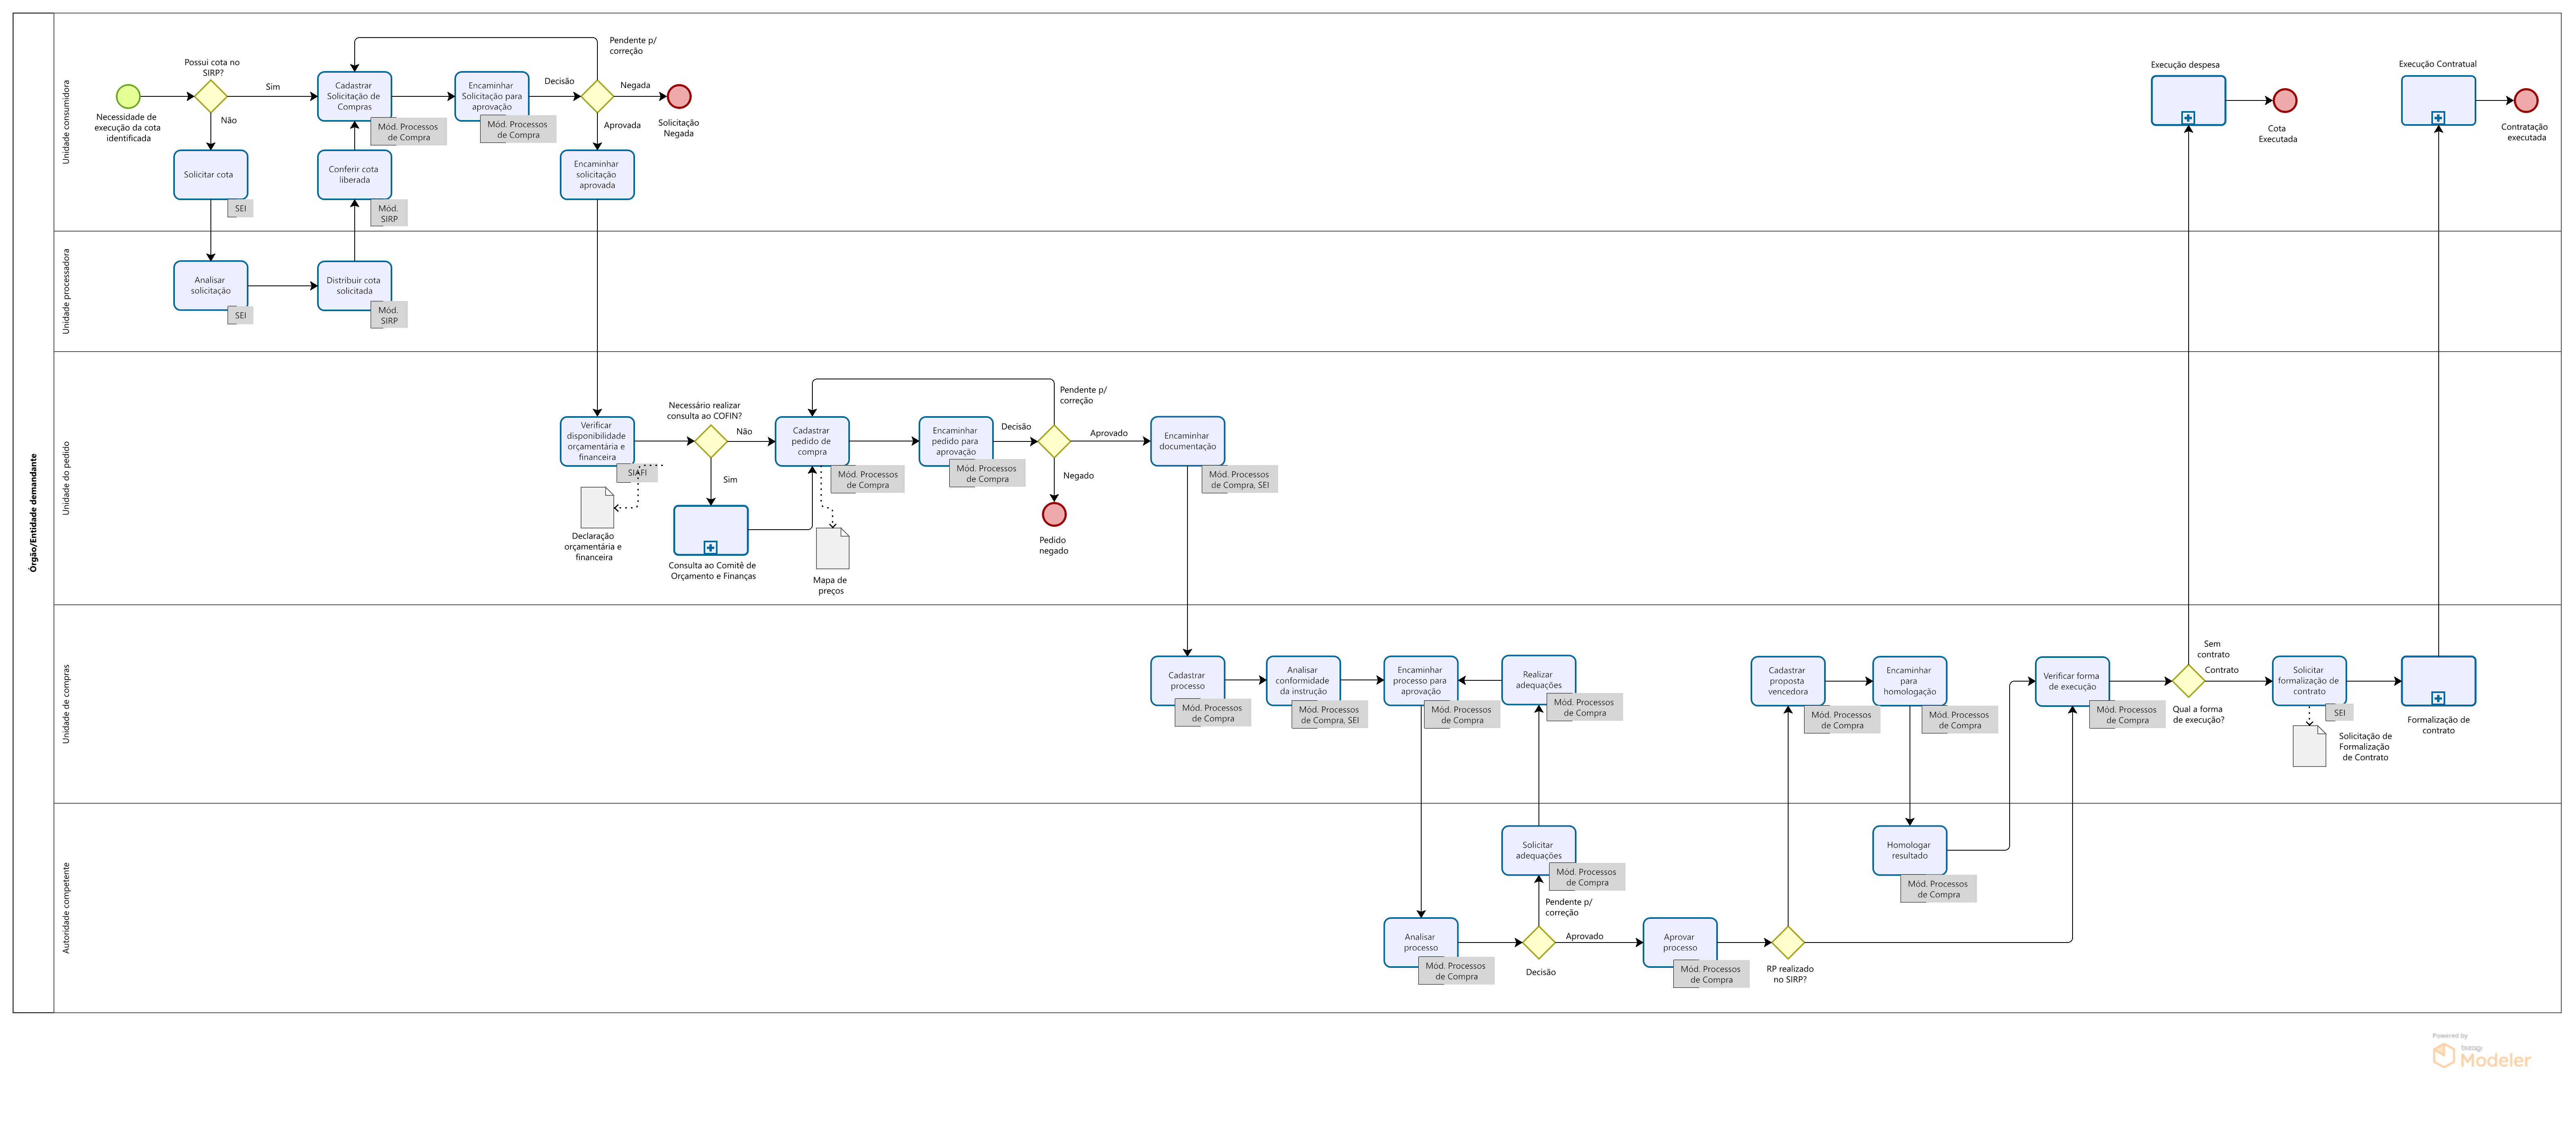The width and height of the screenshot is (2576, 1132).
Task: Select the 'Cota Executada' end event
Action: click(2285, 100)
